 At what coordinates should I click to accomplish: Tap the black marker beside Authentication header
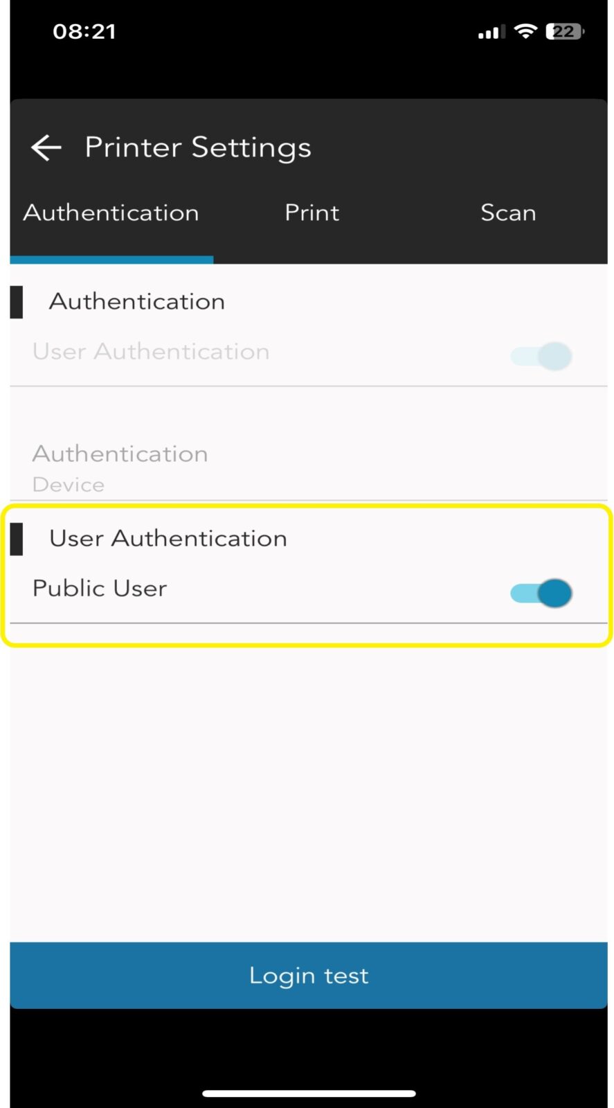pyautogui.click(x=17, y=302)
